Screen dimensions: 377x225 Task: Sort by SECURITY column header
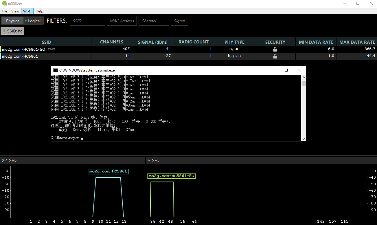(275, 42)
